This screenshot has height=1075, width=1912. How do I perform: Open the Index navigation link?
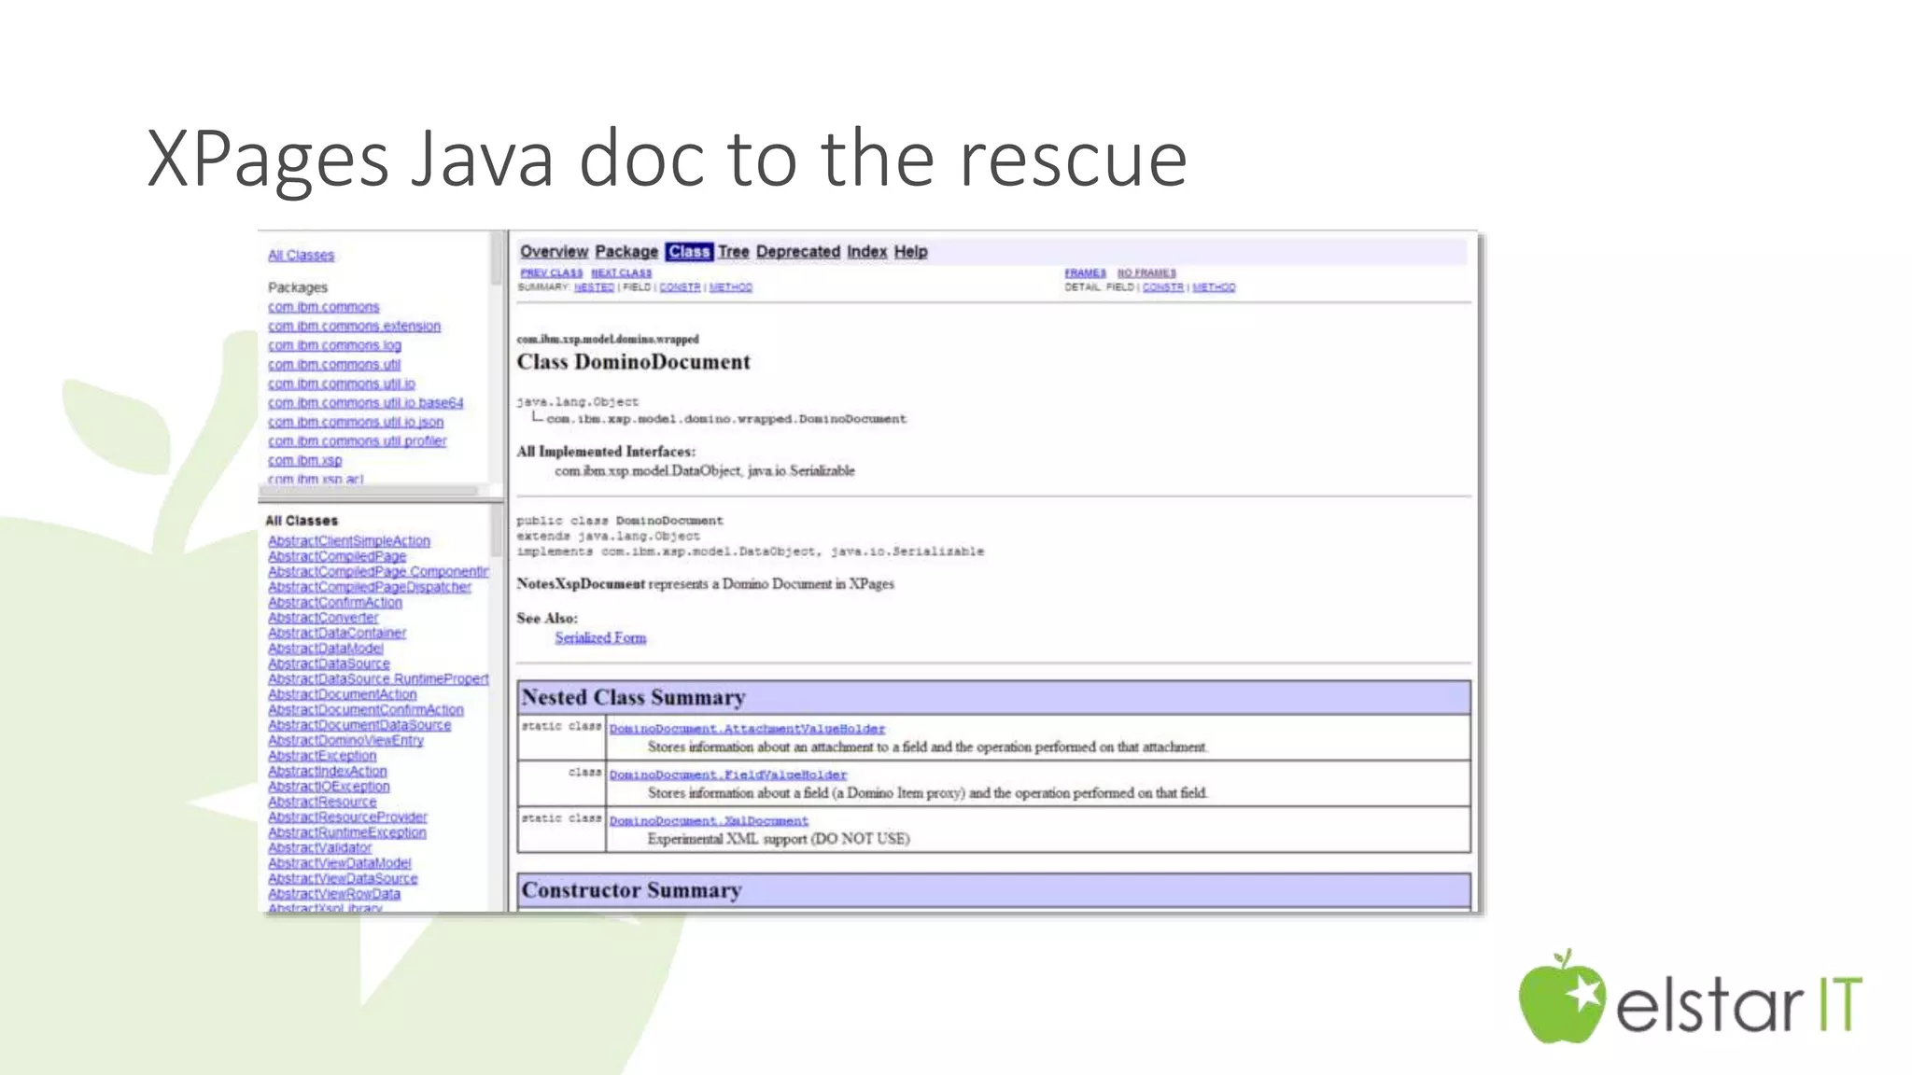tap(866, 252)
